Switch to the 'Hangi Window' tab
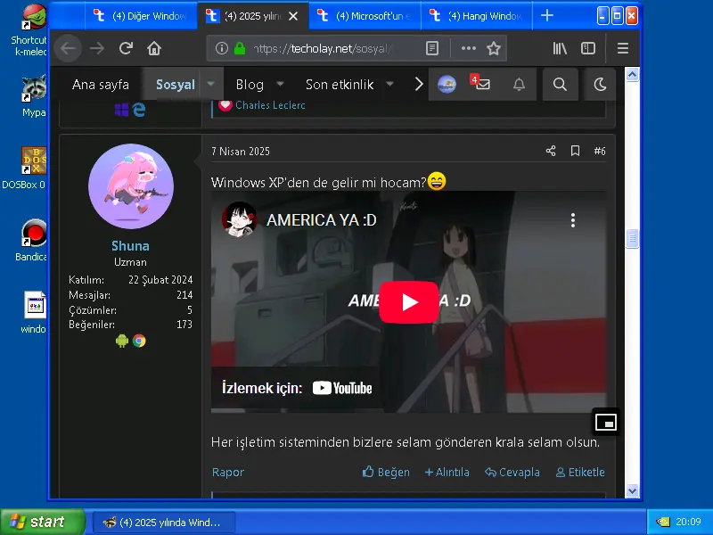Screen dimensions: 713x535 pyautogui.click(x=477, y=16)
